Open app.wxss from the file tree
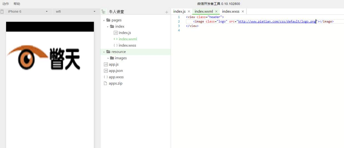344x148 pixels. [x=116, y=77]
